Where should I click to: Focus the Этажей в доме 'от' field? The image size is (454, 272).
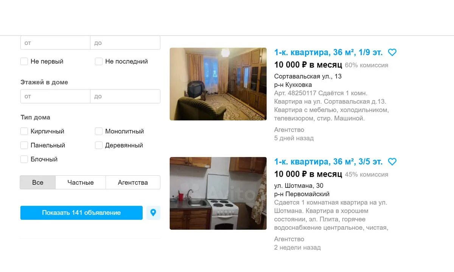55,96
